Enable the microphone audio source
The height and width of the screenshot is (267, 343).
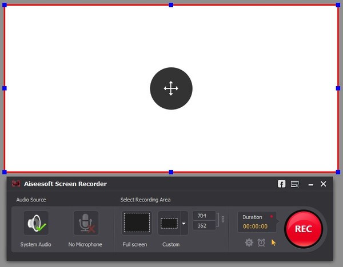[x=86, y=223]
